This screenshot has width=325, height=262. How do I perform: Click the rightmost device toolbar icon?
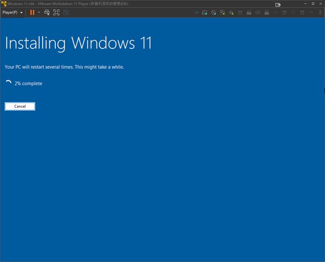click(x=319, y=12)
